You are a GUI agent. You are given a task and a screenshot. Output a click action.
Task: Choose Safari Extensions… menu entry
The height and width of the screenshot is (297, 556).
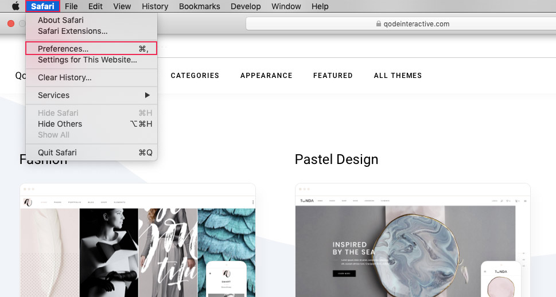click(x=91, y=31)
